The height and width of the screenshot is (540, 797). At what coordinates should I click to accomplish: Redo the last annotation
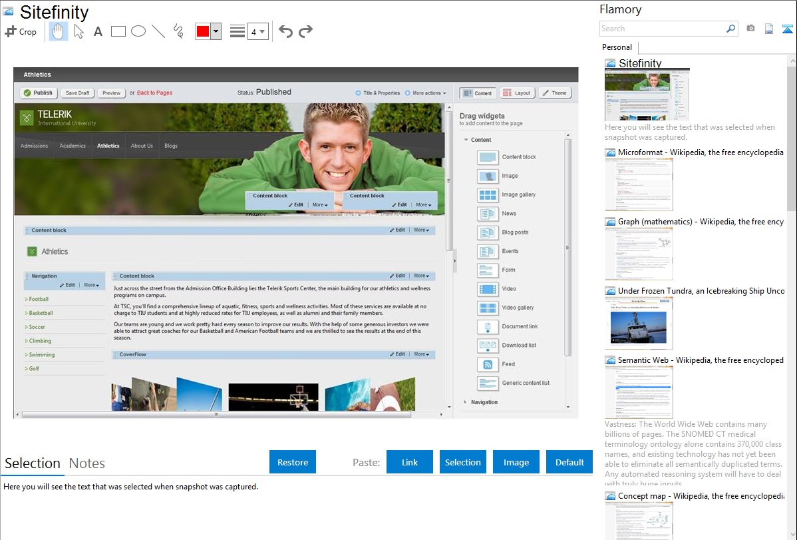point(305,31)
